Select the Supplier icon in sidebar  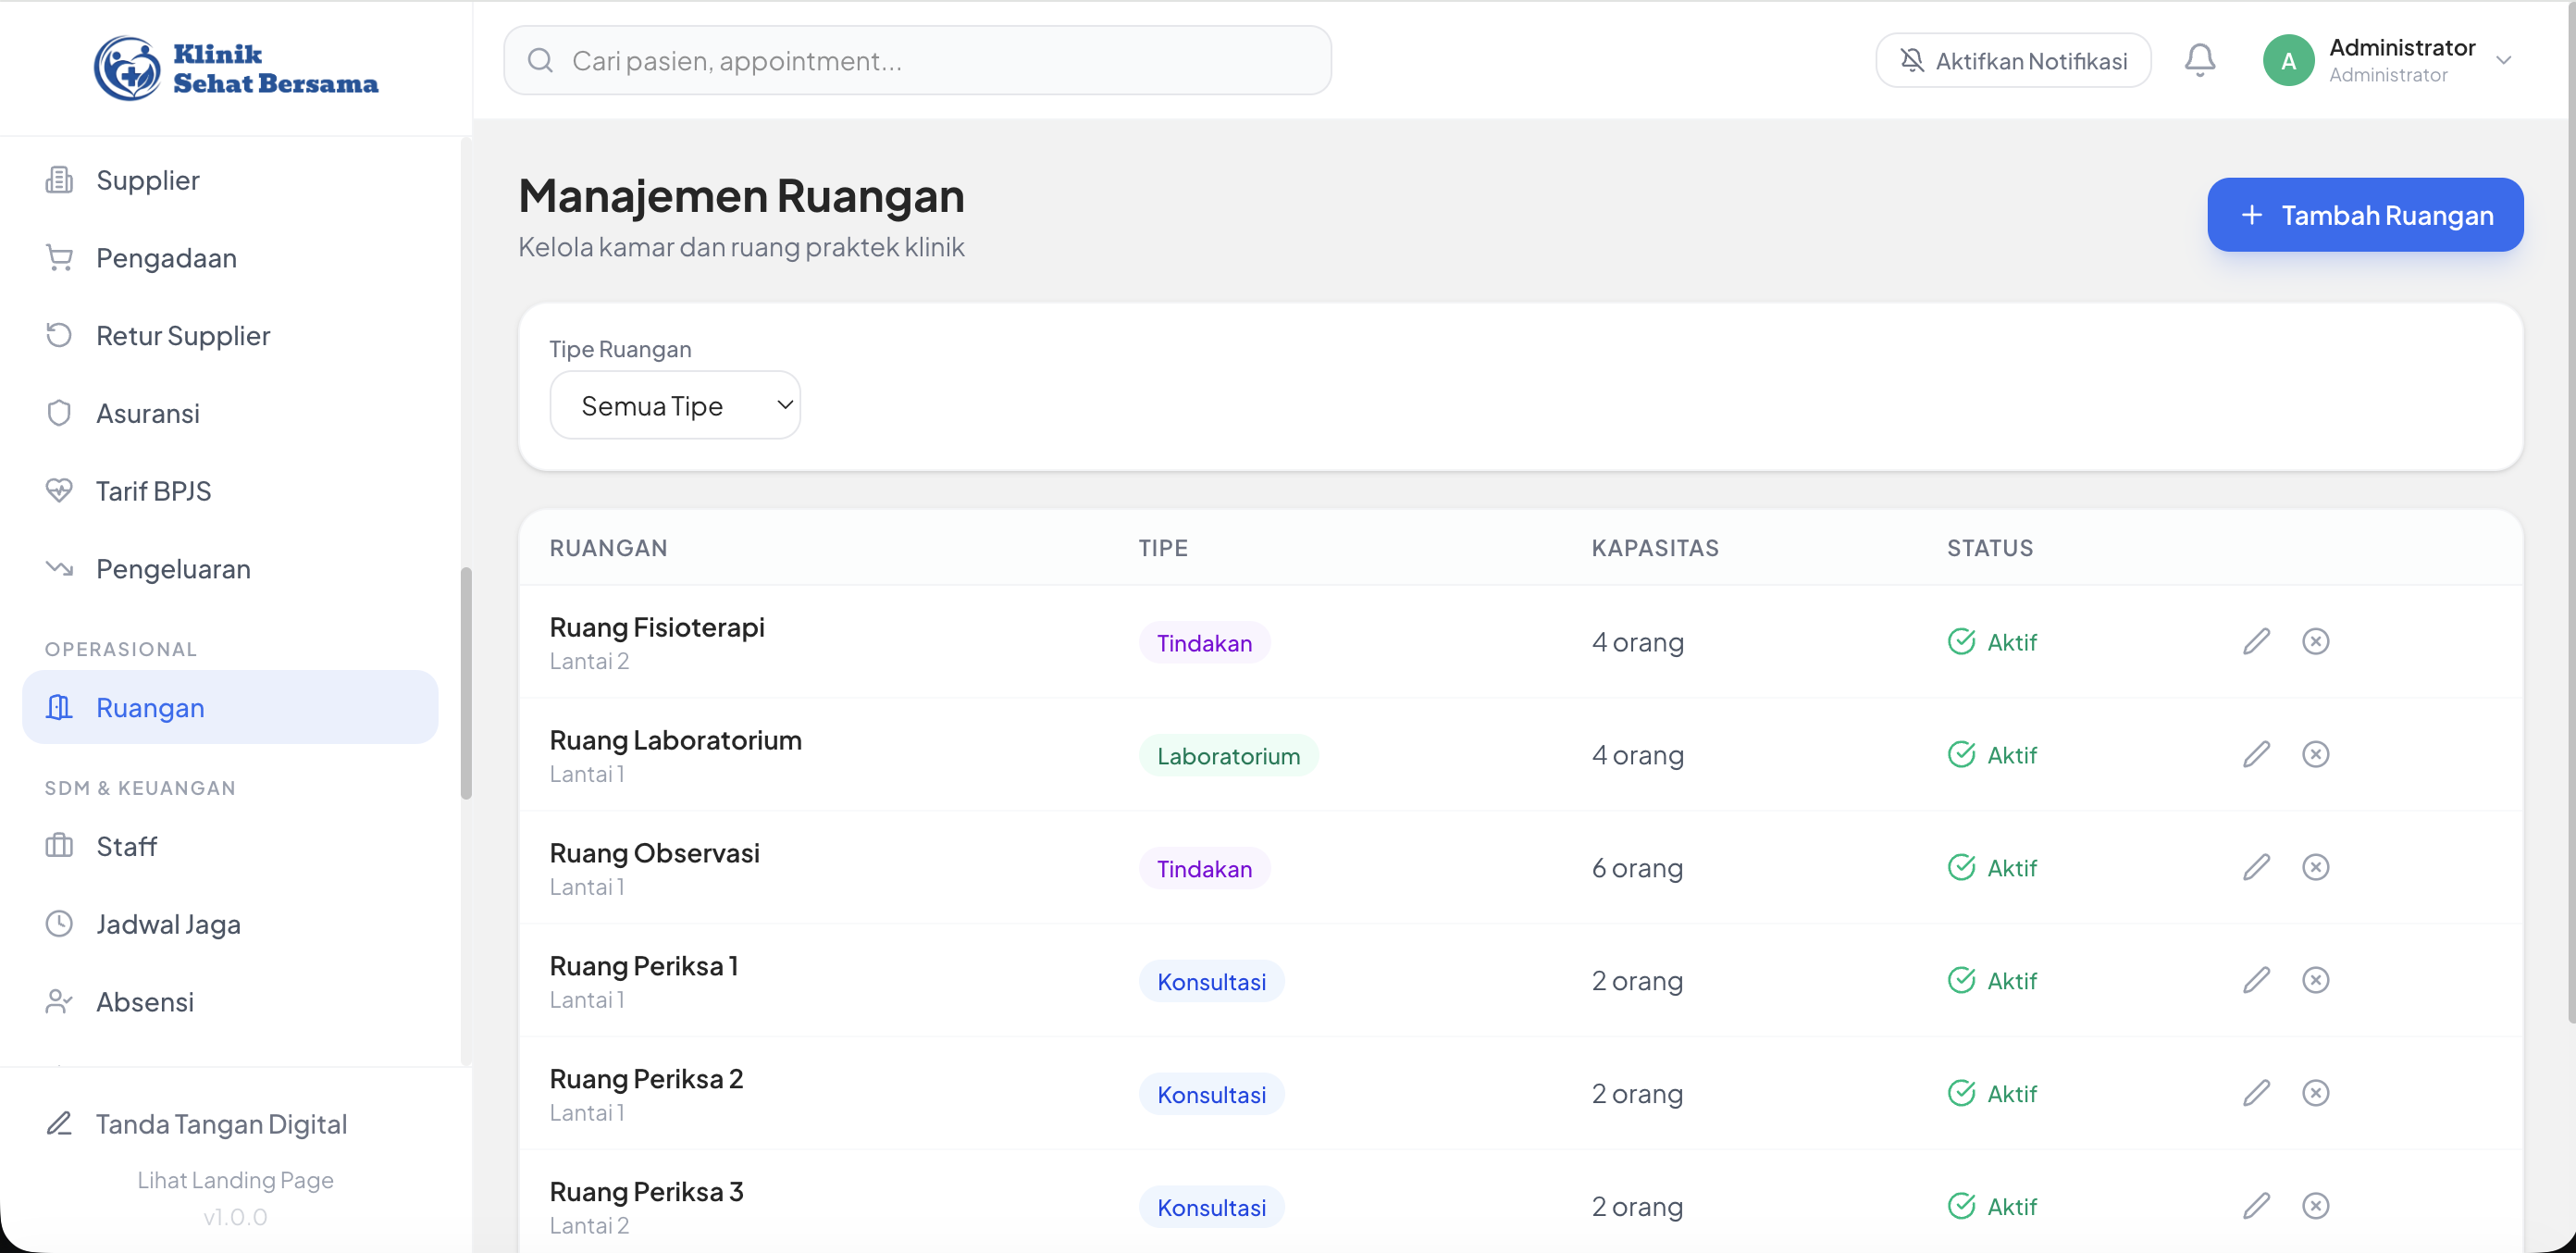tap(58, 180)
